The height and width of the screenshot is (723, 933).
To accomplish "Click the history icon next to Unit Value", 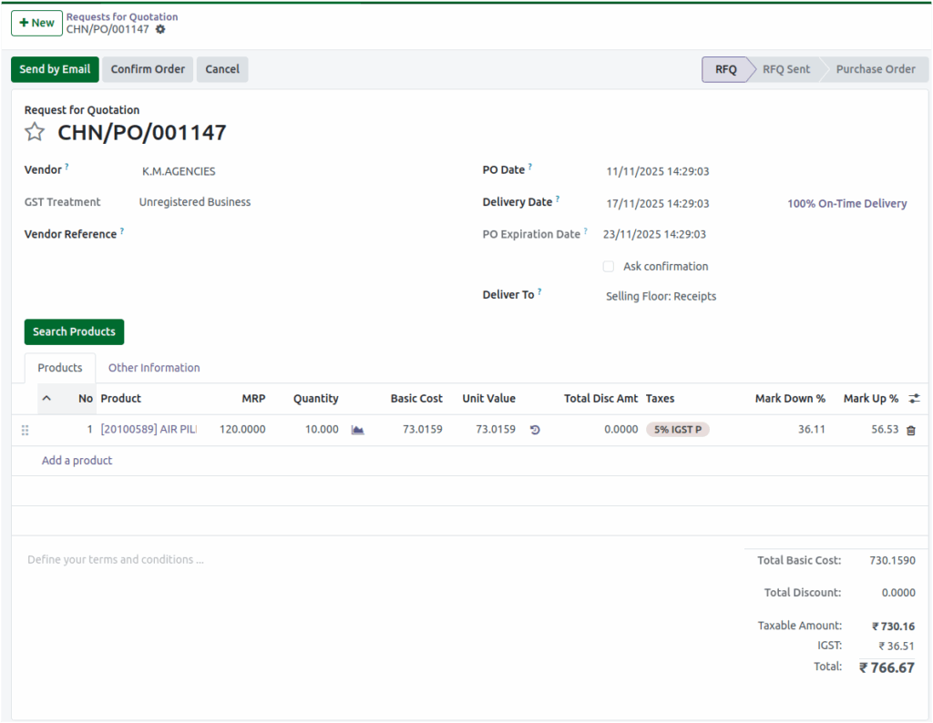I will click(535, 429).
